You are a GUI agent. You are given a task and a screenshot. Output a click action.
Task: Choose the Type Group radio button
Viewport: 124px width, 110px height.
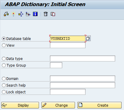pos(4,65)
